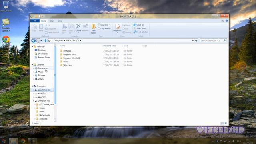The width and height of the screenshot is (256, 144).
Task: Collapse the ribbon with the small arrow
Action: pos(223,21)
